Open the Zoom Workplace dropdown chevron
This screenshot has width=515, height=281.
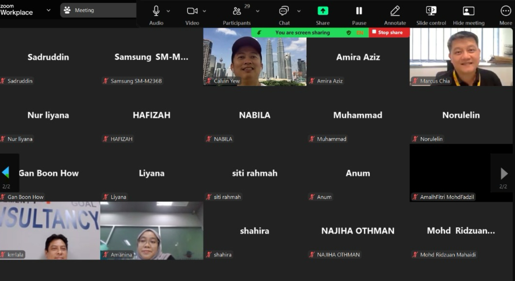[x=49, y=10]
